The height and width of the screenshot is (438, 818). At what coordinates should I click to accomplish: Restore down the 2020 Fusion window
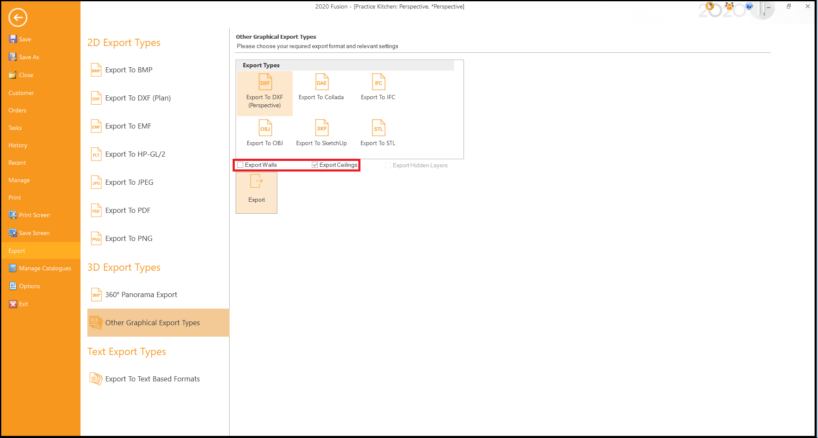pyautogui.click(x=789, y=6)
